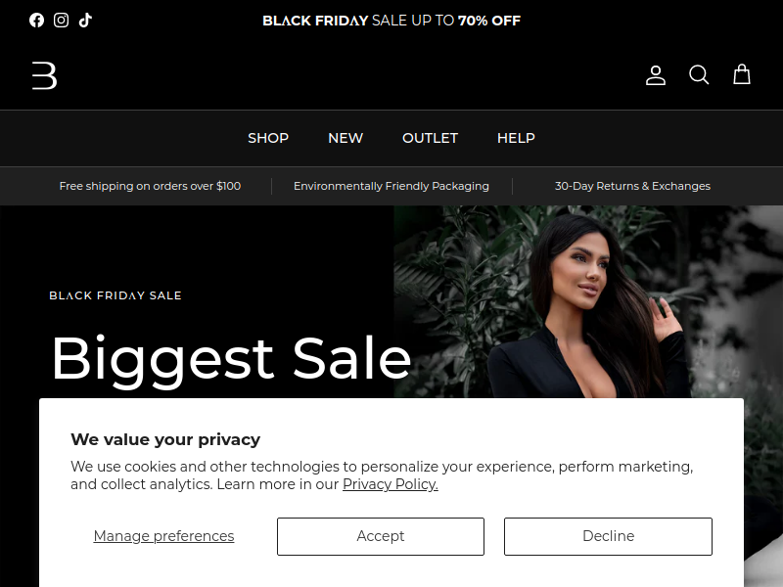Viewport: 783px width, 587px height.
Task: Click the Black Friday sale announcement
Action: (391, 21)
